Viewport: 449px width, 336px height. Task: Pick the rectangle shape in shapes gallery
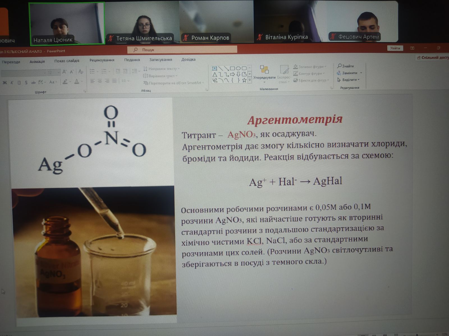[232, 68]
